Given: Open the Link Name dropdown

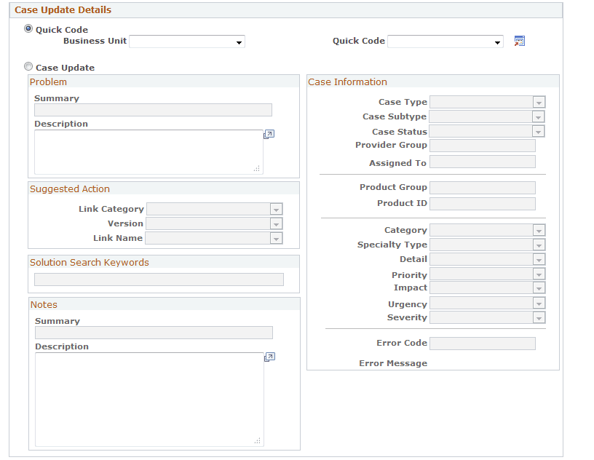Looking at the screenshot, I should click(x=276, y=238).
